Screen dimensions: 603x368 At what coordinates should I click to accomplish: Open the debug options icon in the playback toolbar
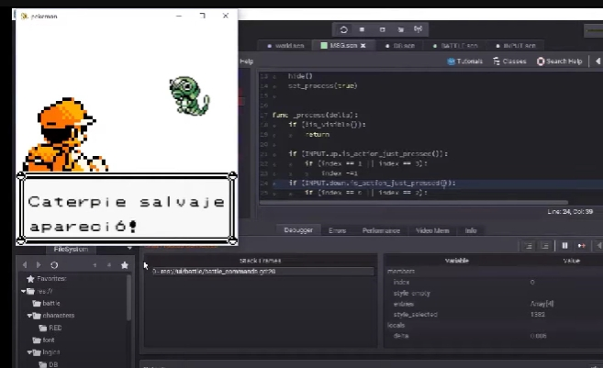419,29
